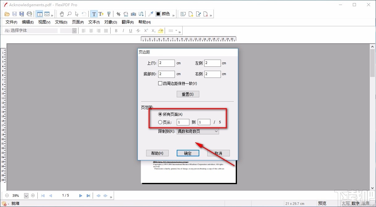Open the Snapshot camera tool

[133, 14]
